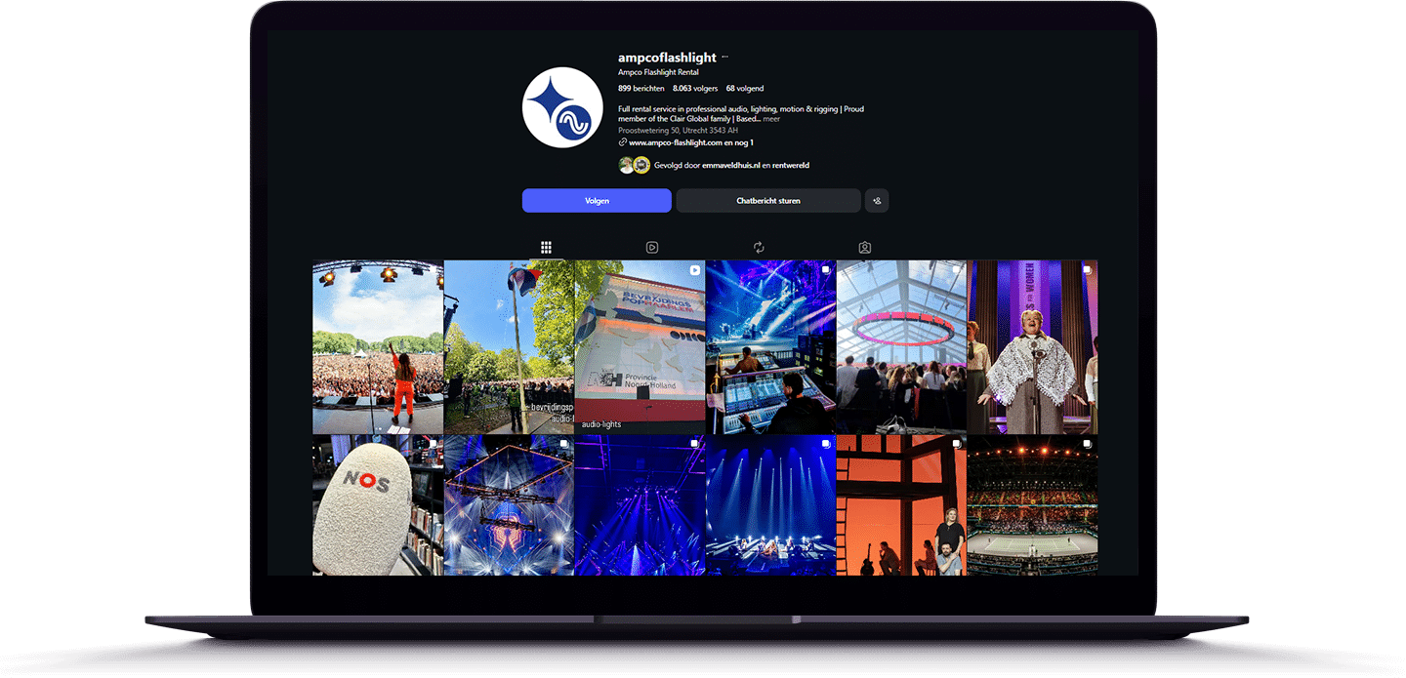Click the Chatbericht sturen button
The height and width of the screenshot is (678, 1406).
(768, 201)
